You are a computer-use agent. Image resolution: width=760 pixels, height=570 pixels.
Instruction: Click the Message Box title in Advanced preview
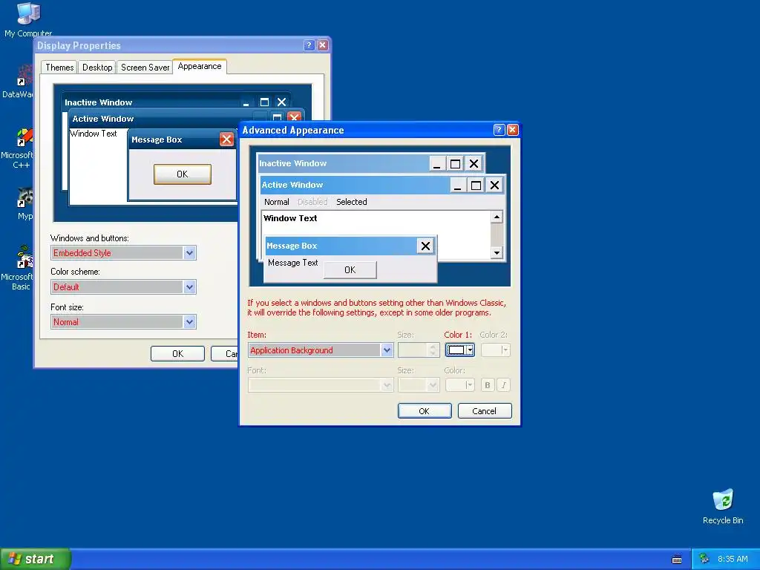coord(292,246)
